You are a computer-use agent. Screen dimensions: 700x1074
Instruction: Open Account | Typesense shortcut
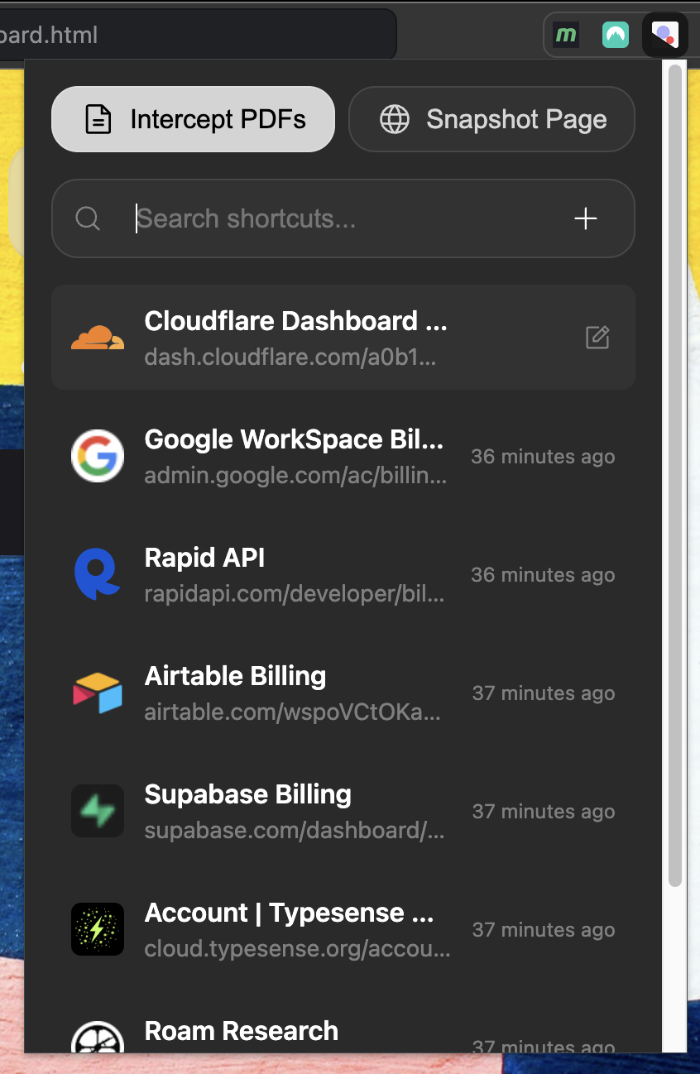click(x=343, y=929)
